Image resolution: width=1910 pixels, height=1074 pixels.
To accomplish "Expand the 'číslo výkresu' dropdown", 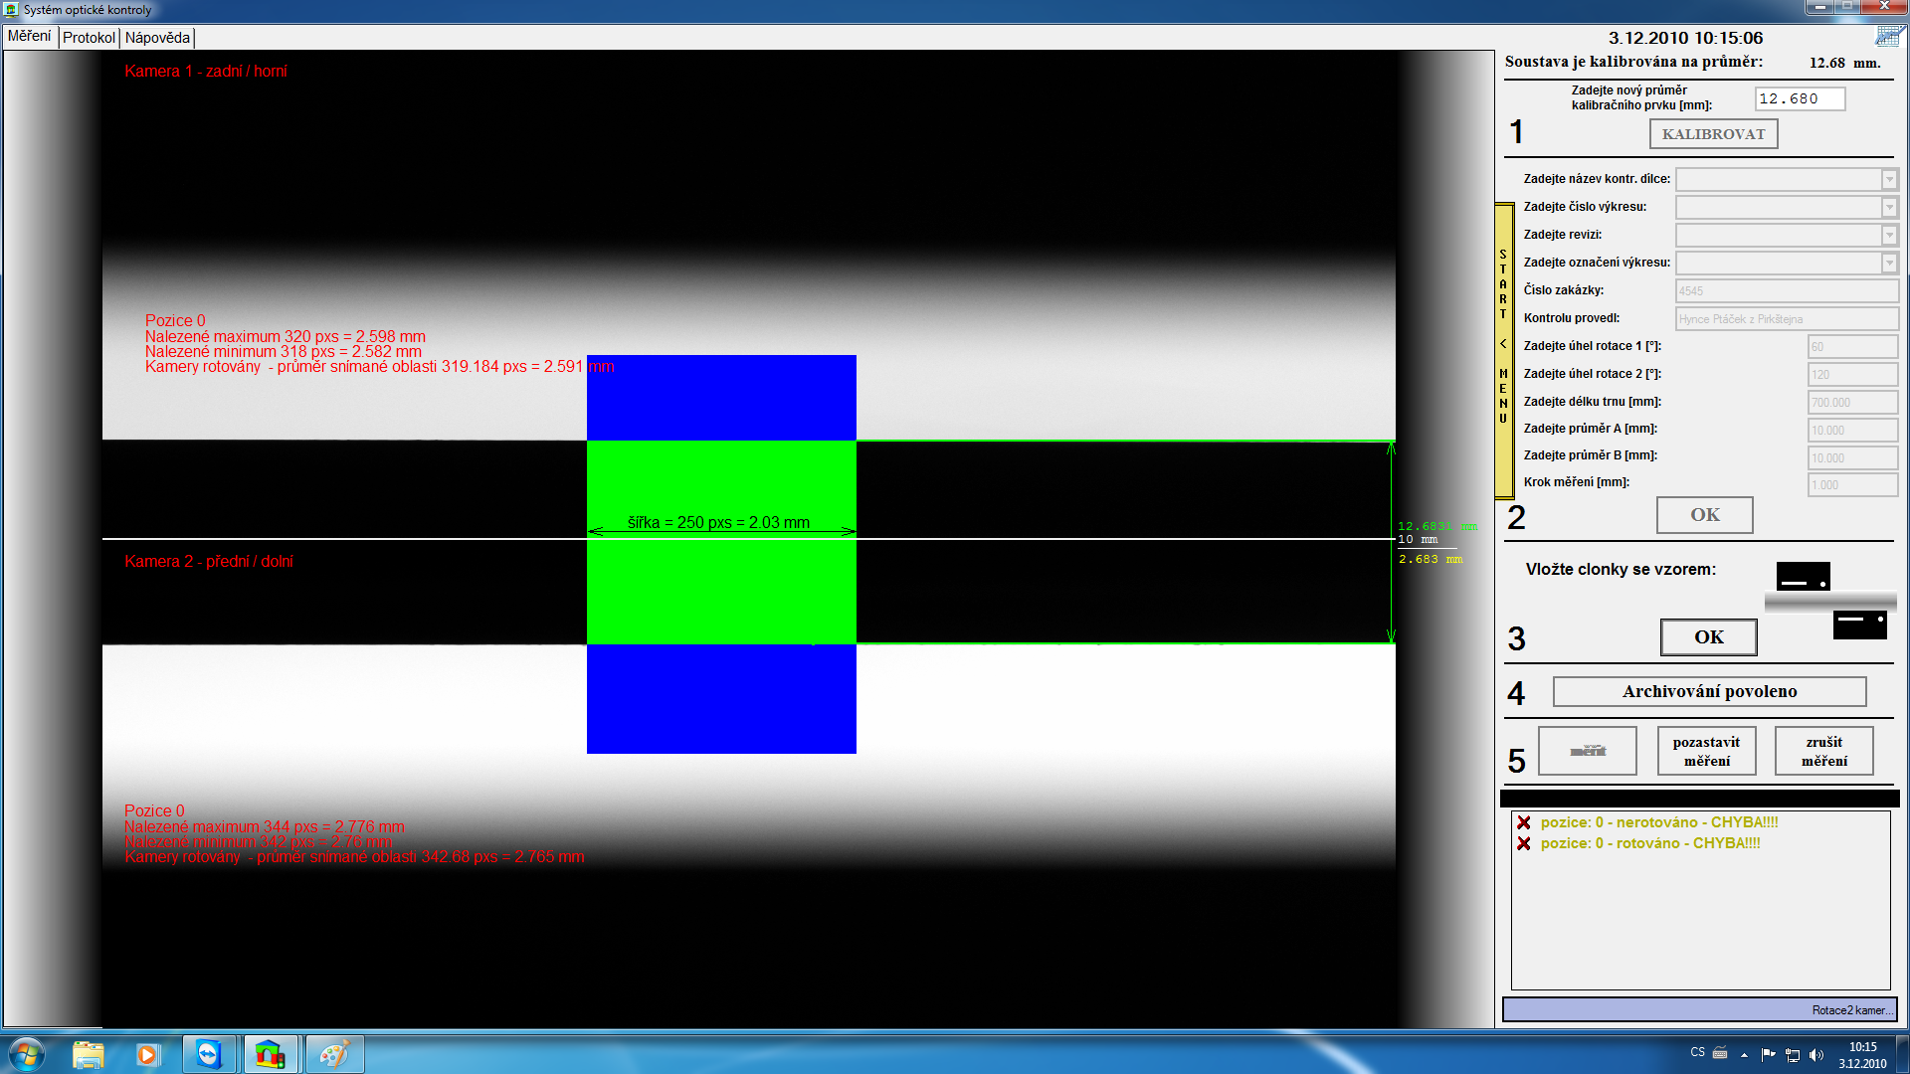I will point(1889,208).
